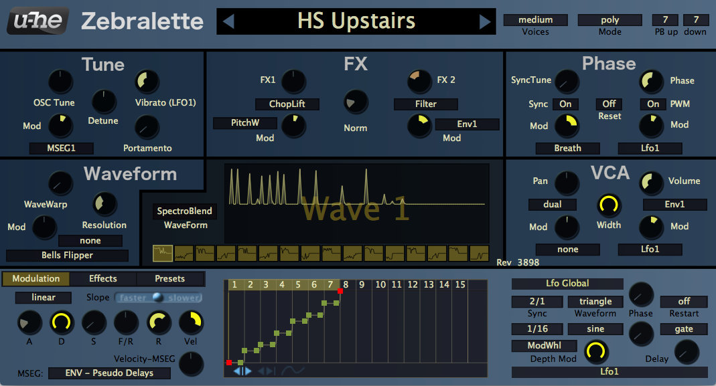The height and width of the screenshot is (386, 716).
Task: Click the envelope F/R knob
Action: [x=126, y=322]
